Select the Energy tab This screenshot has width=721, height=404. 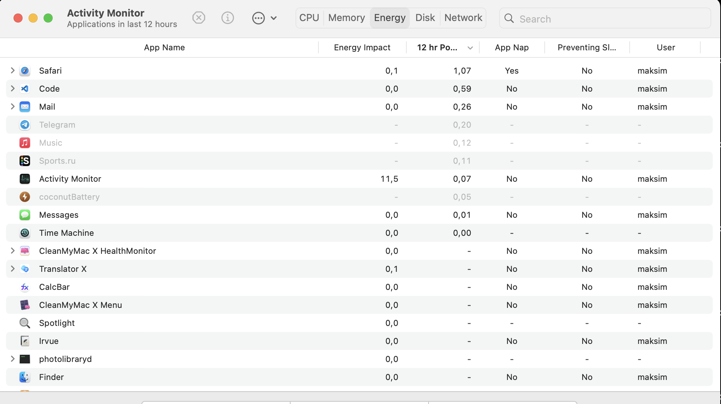coord(390,18)
